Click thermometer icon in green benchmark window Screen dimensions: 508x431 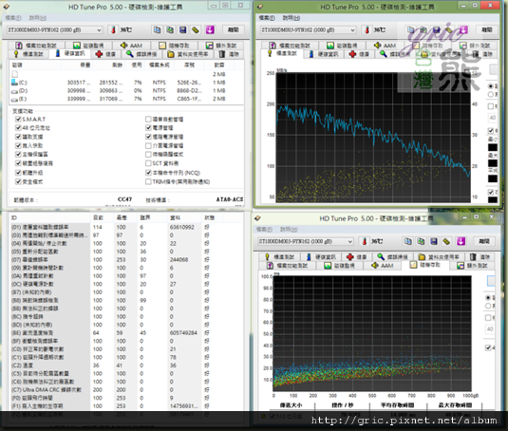point(367,29)
